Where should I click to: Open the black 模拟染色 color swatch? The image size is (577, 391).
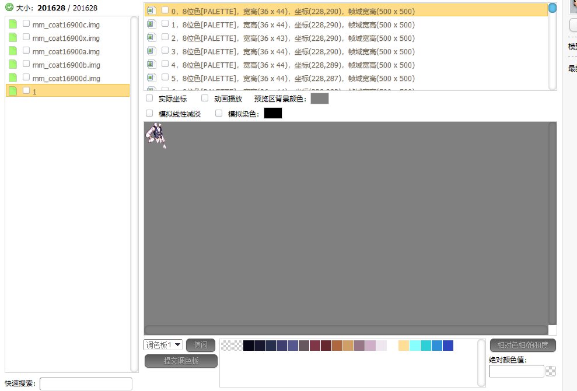273,113
